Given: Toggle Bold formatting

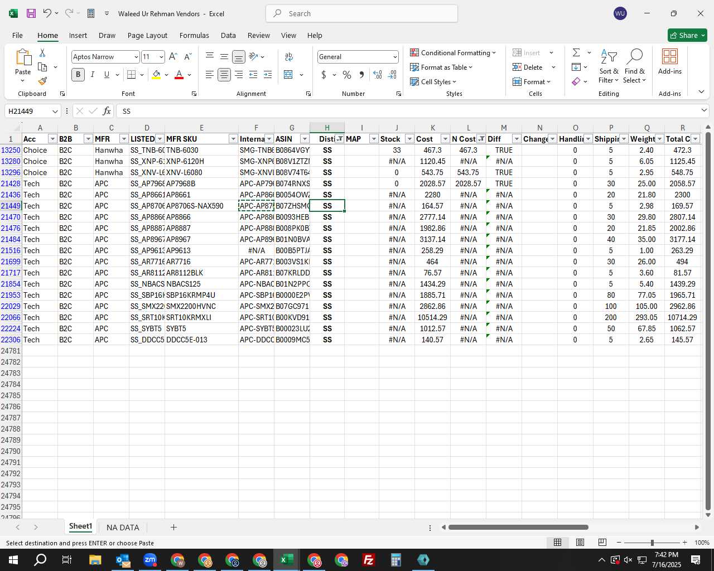Looking at the screenshot, I should coord(78,75).
